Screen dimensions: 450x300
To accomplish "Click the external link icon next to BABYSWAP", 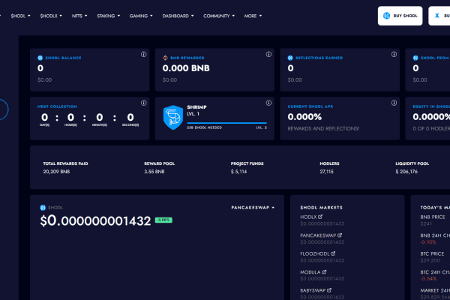I will point(329,290).
